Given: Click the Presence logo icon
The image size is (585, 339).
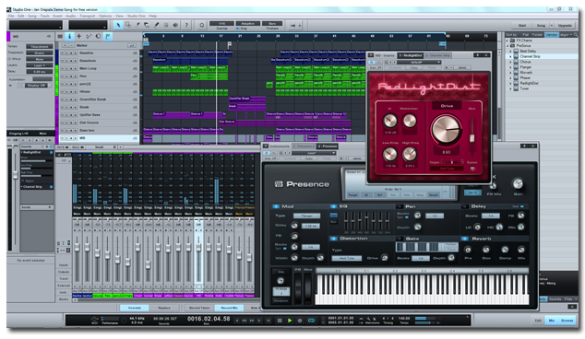Looking at the screenshot, I should point(279,184).
